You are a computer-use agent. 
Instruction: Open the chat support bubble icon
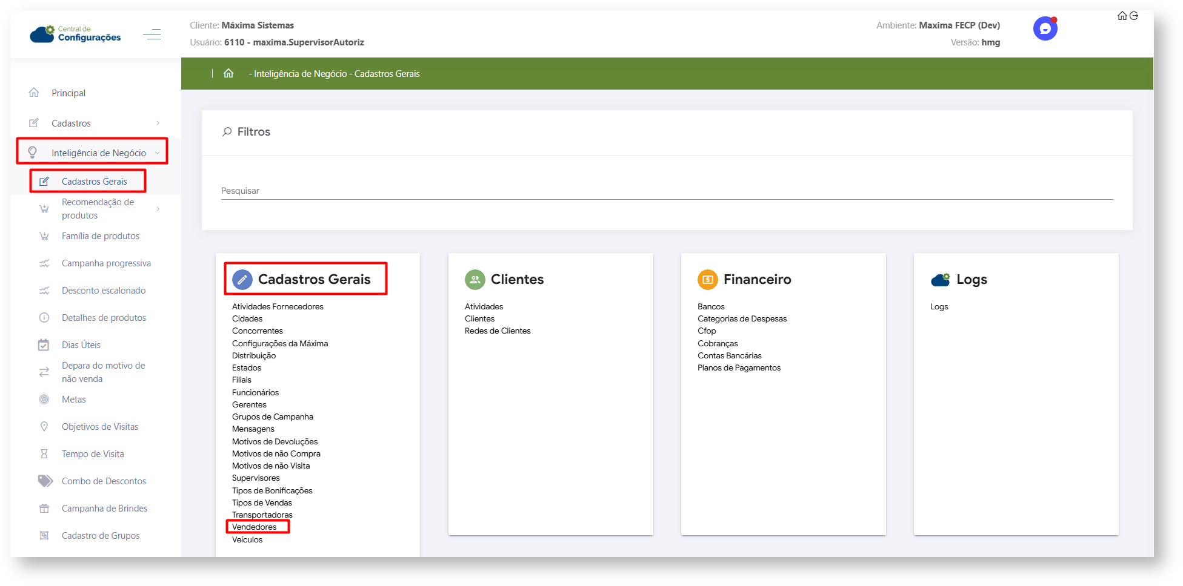pos(1045,28)
